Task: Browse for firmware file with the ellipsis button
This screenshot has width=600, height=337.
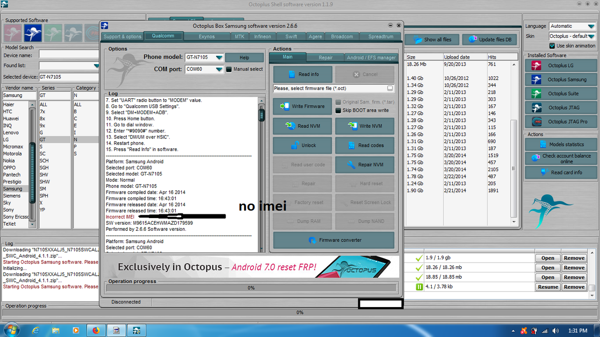Action: pos(390,88)
